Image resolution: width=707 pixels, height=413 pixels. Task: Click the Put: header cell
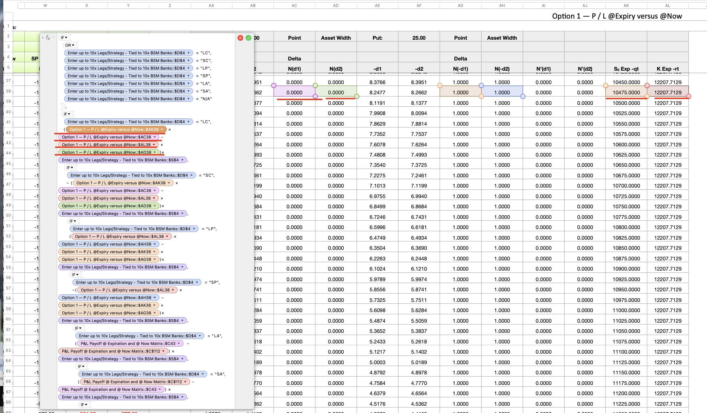click(x=377, y=38)
